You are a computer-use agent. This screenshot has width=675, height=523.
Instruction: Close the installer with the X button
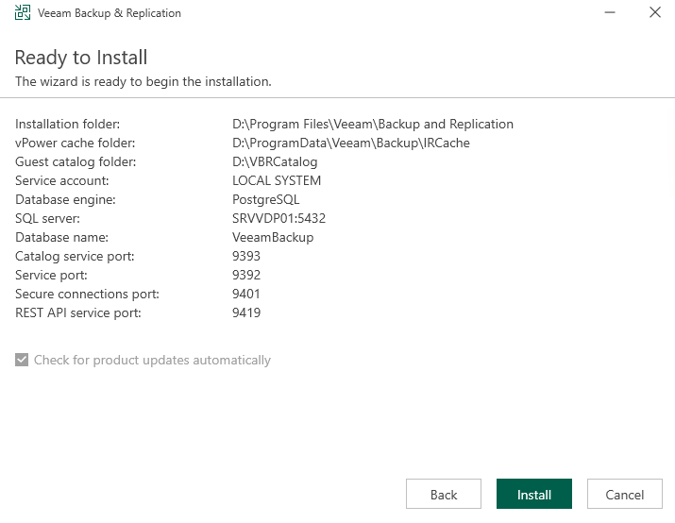click(654, 13)
